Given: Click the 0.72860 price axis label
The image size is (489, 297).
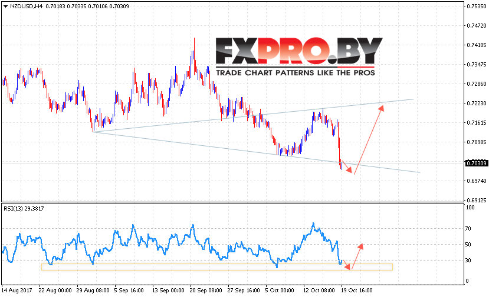Looking at the screenshot, I should [x=476, y=84].
